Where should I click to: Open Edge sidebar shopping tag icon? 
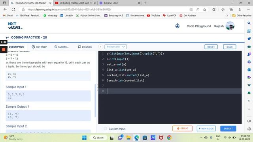tap(249, 39)
